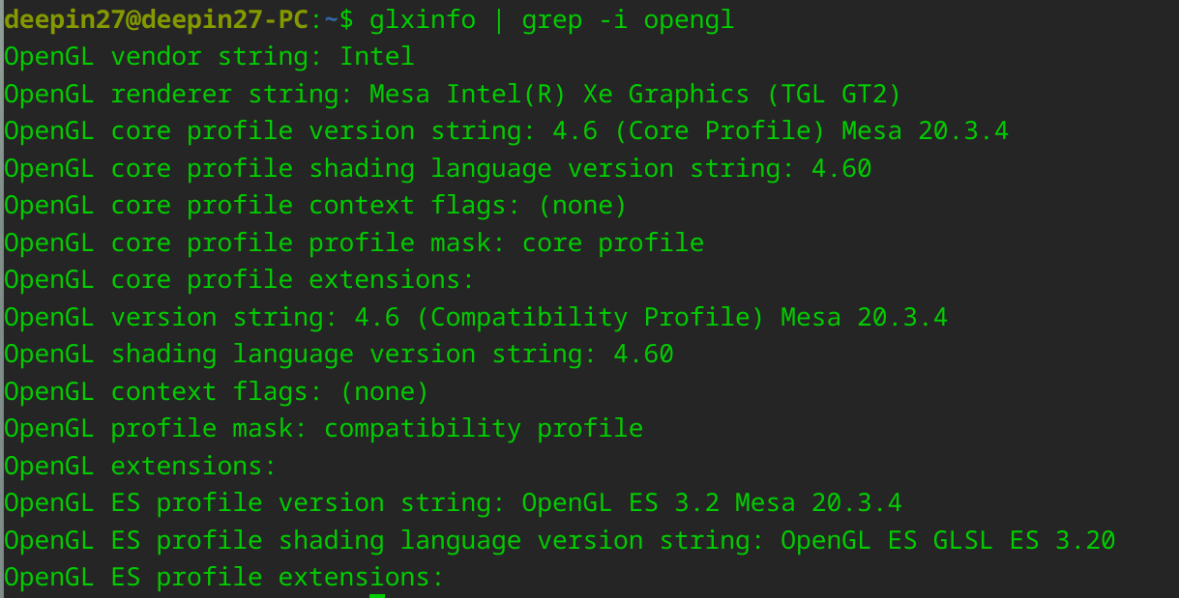Click the OpenGL shading language version string line
Viewport: 1179px width, 598px height.
coord(339,355)
